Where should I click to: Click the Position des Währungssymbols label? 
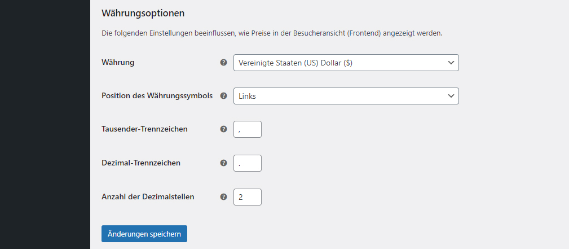[x=157, y=95]
